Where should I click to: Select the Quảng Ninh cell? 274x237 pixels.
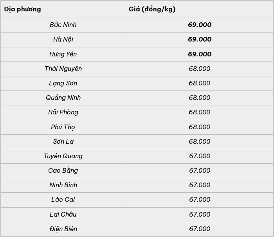tap(63, 98)
